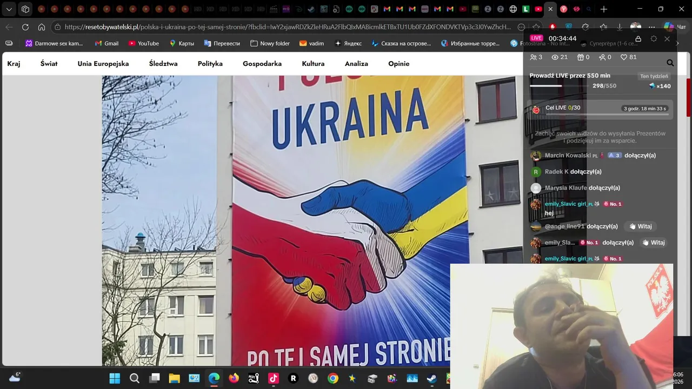Expand the tab search dropdown chevron
This screenshot has width=692, height=389.
(9, 9)
